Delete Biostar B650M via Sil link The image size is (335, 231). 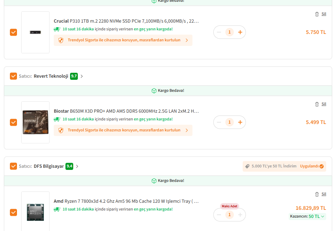click(324, 104)
